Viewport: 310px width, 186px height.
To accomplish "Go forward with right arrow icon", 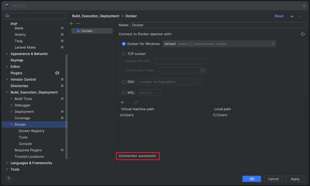I will point(299,16).
